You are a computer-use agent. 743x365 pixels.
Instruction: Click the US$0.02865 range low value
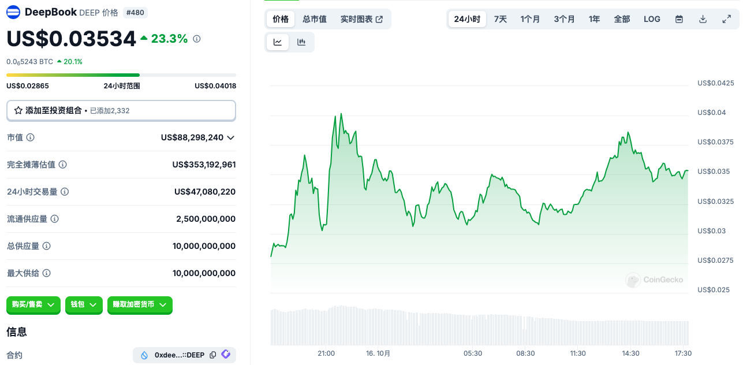tap(28, 86)
